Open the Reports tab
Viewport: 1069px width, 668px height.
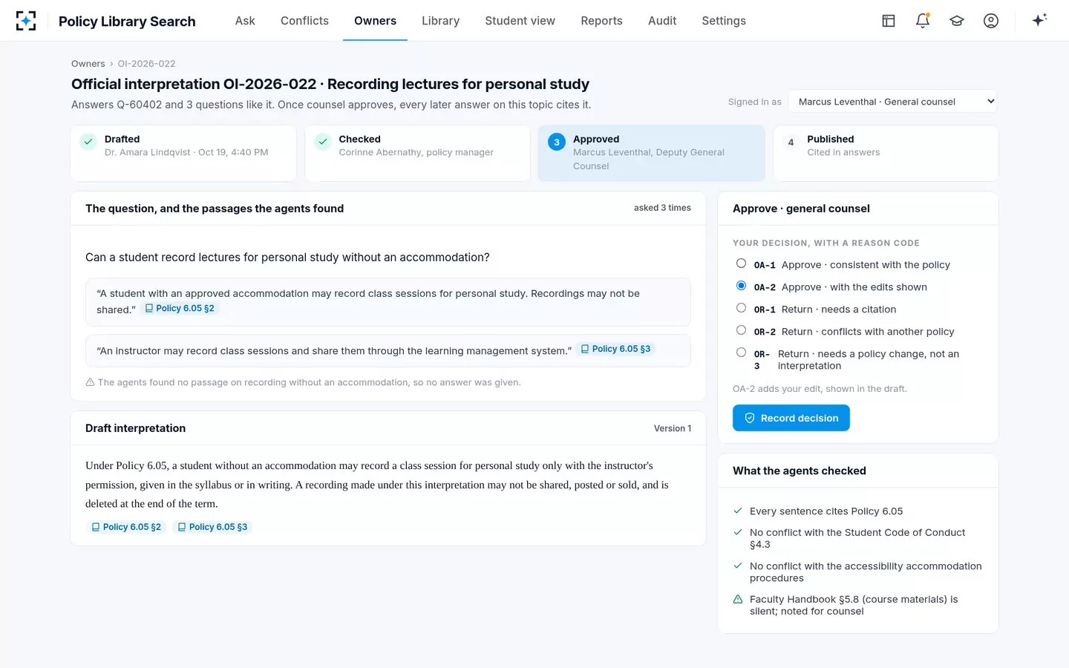601,21
